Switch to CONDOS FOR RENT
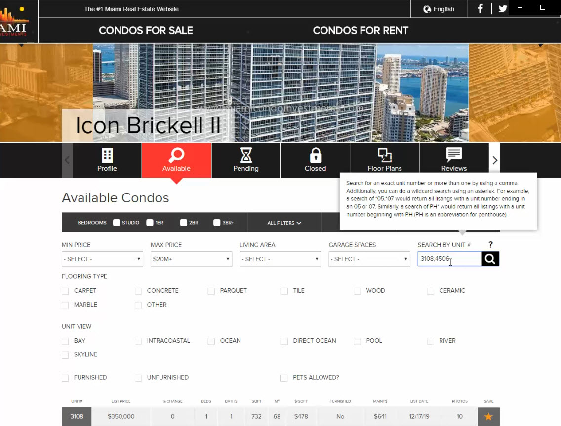 [x=361, y=30]
